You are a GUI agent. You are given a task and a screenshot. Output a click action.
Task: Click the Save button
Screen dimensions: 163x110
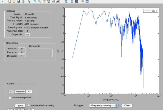[20, 105]
